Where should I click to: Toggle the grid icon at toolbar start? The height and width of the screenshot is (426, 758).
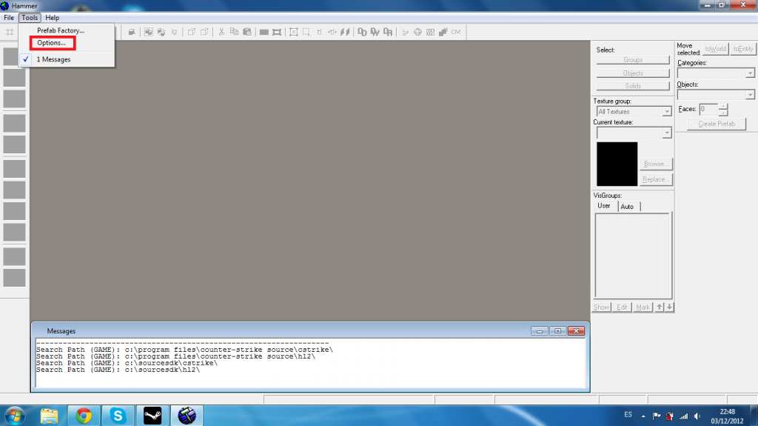tap(9, 32)
